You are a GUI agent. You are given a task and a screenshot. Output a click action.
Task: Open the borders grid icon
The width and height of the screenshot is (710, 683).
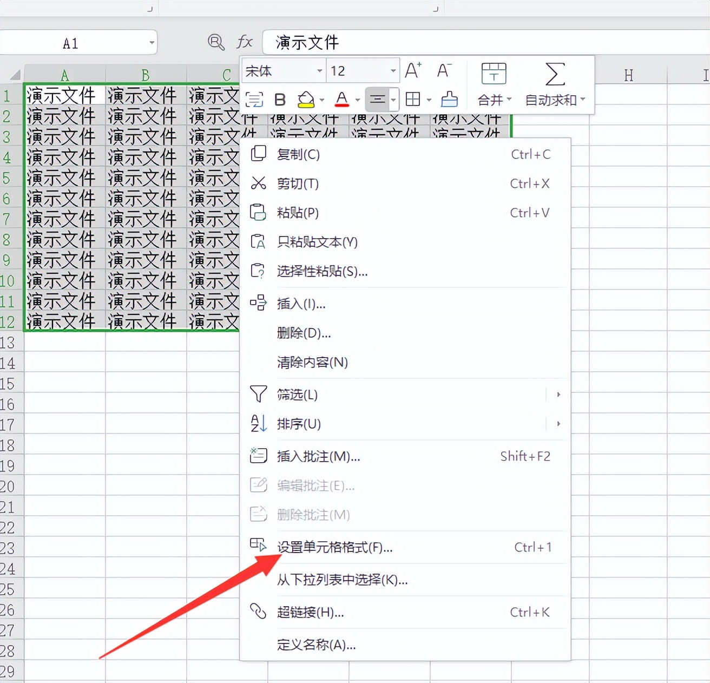coord(415,100)
